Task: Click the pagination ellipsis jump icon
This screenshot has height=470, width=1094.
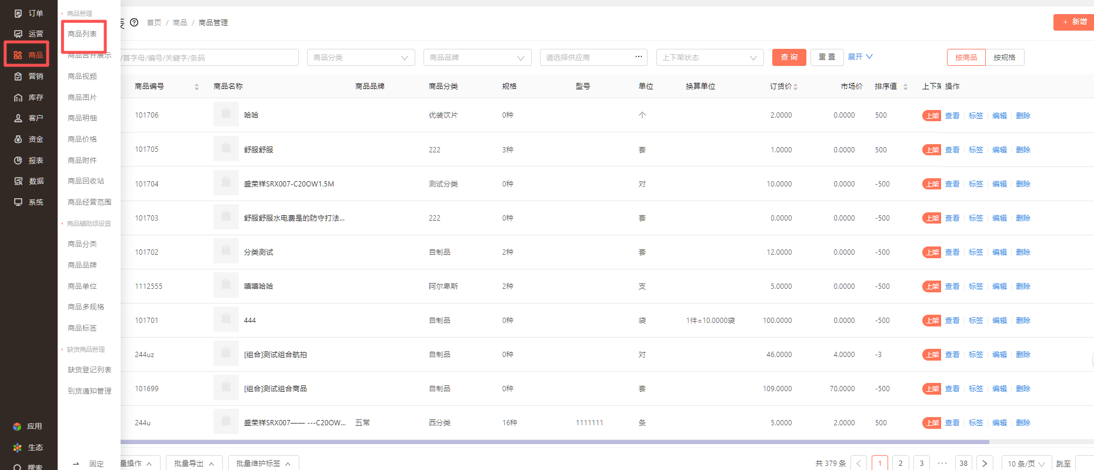Action: [942, 464]
